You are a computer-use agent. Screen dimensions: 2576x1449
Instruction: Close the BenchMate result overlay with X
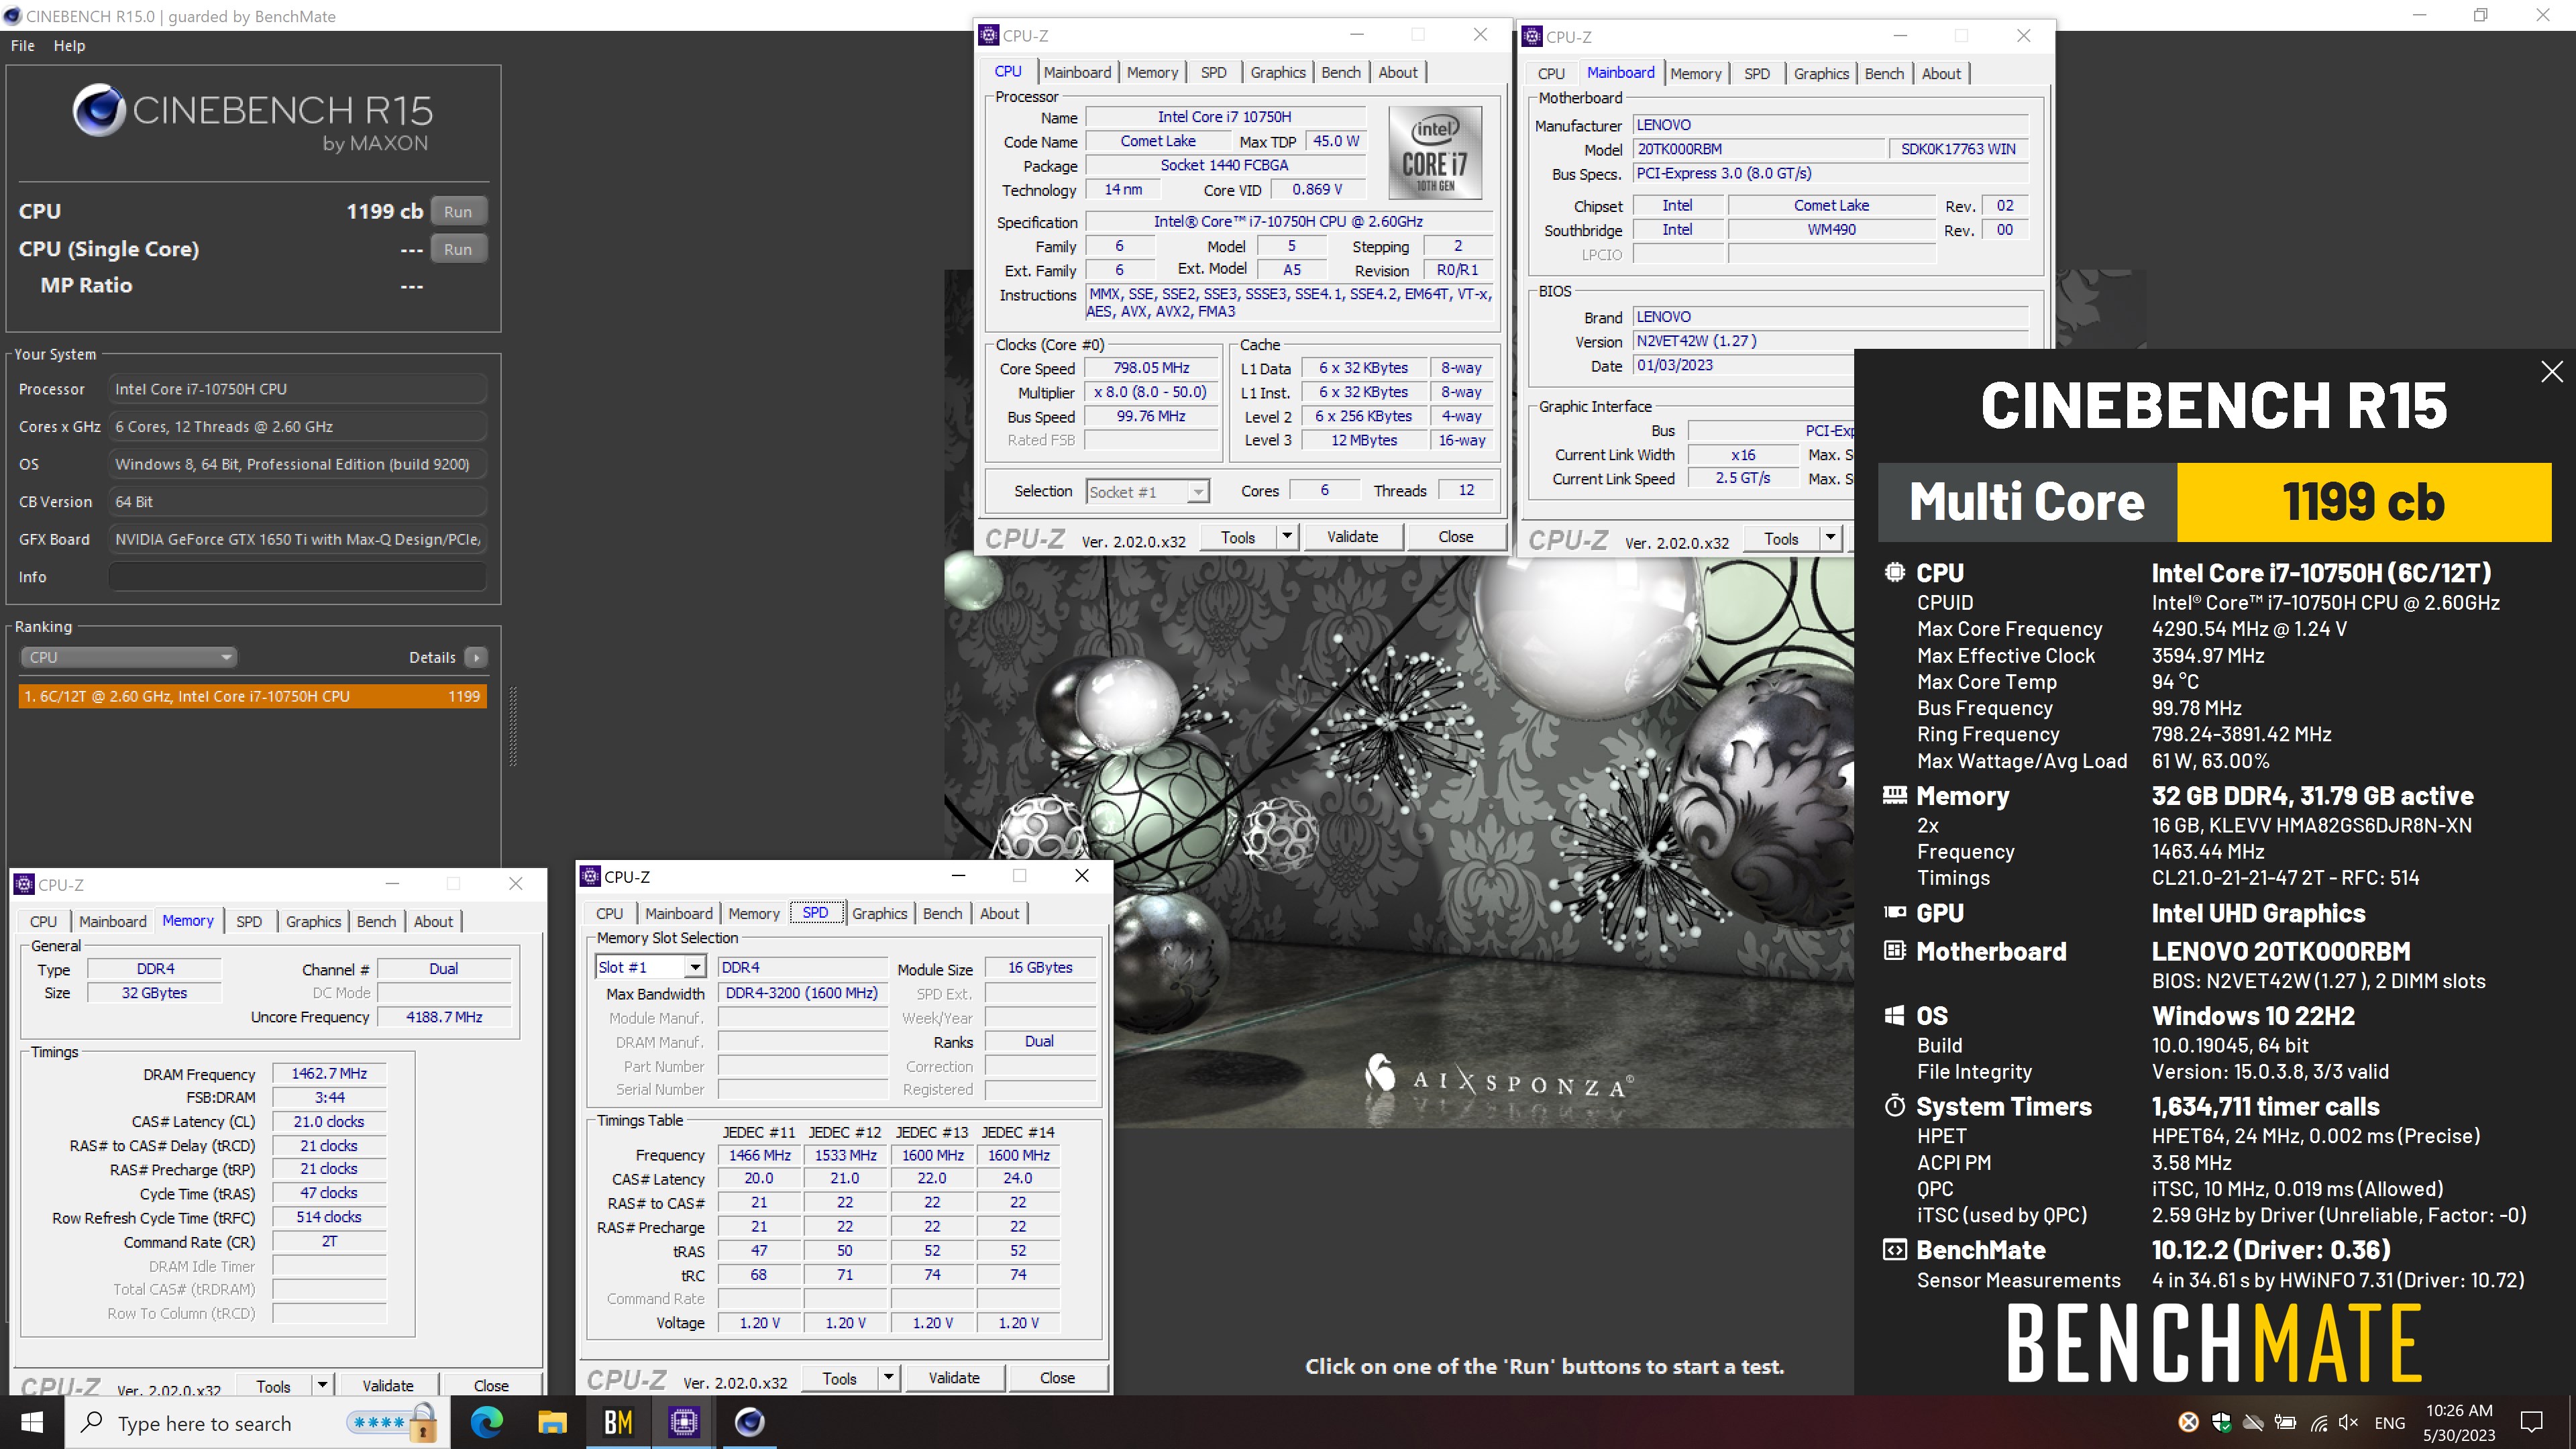[x=2551, y=372]
